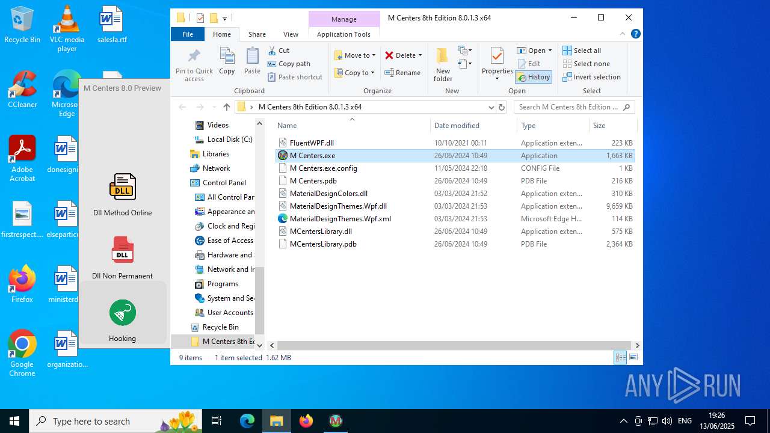Click the Manage contextual tab
Viewport: 770px width, 433px height.
[x=344, y=19]
